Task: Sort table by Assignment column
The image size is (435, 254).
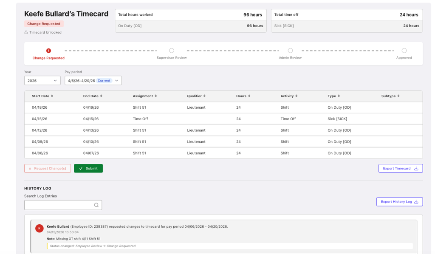Action: [x=155, y=96]
